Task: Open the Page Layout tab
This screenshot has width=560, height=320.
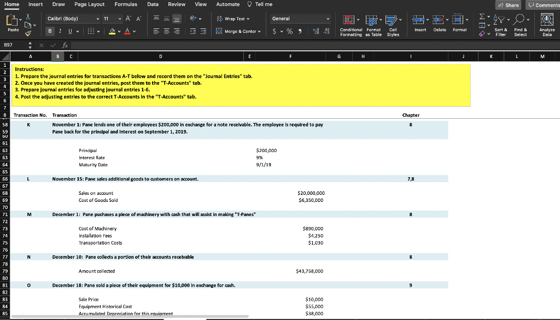Action: (89, 4)
